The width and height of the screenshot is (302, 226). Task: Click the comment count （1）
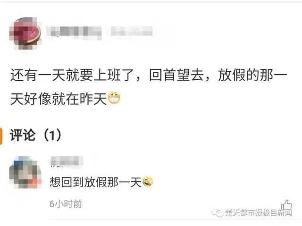click(x=52, y=135)
